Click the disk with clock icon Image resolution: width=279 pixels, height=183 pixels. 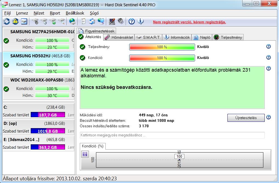44,21
